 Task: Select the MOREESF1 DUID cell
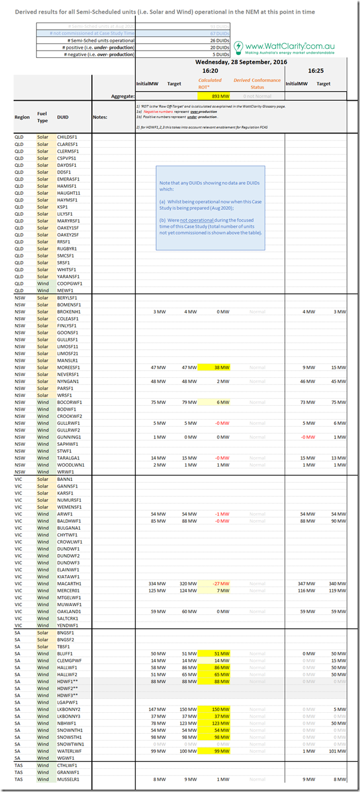(x=69, y=368)
